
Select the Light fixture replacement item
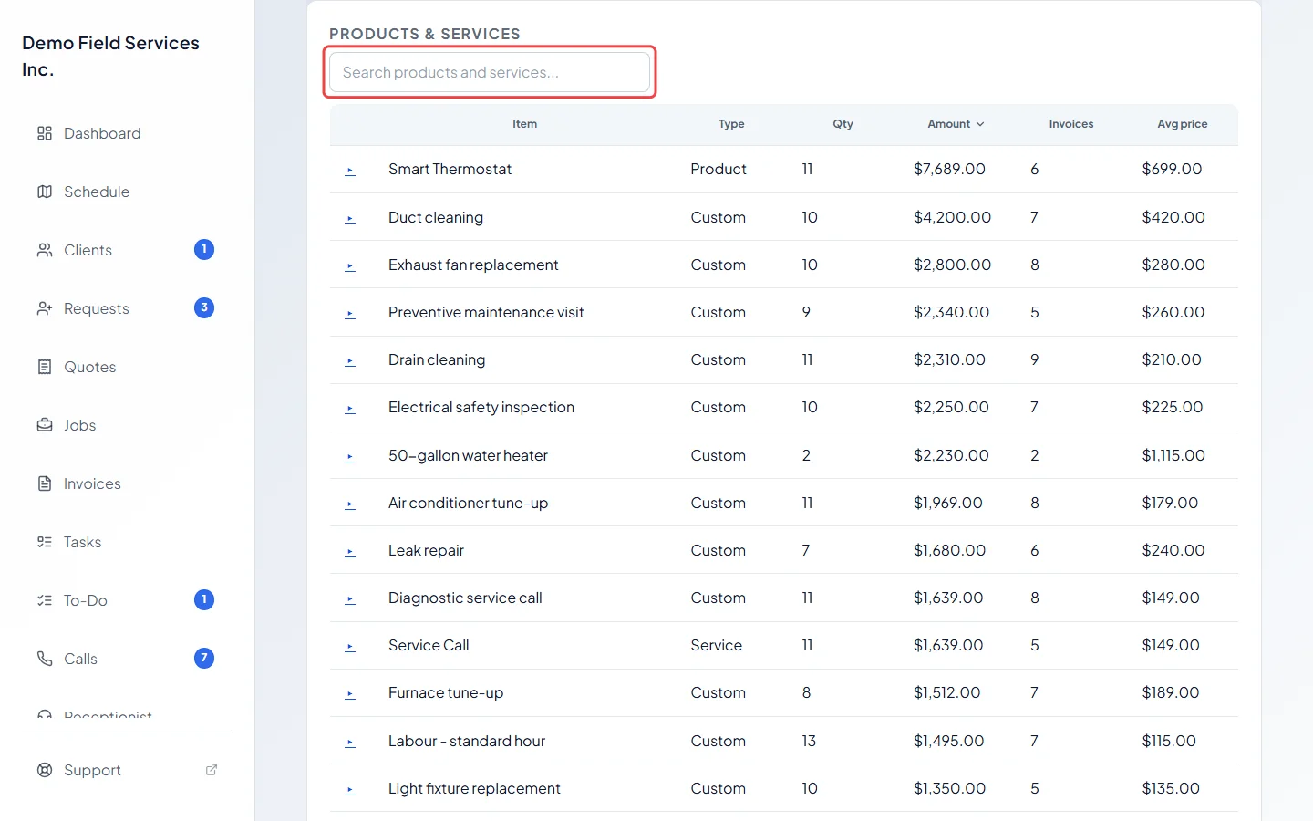click(x=474, y=788)
